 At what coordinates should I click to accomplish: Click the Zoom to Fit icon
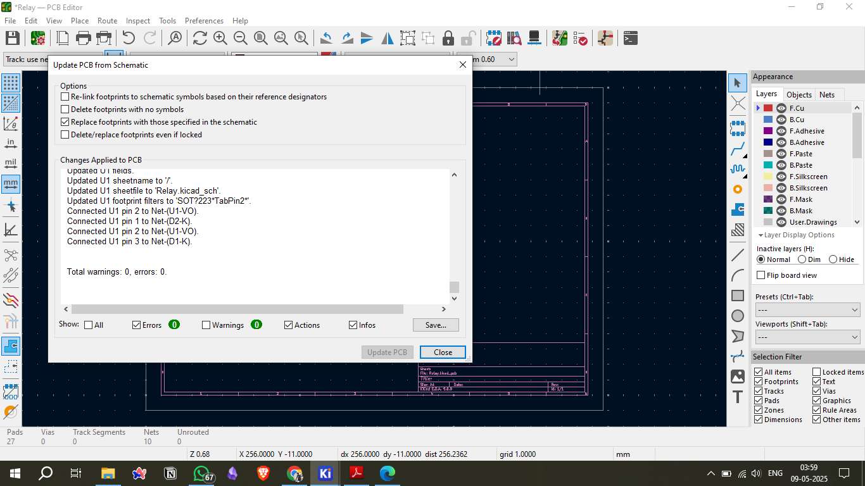point(260,38)
